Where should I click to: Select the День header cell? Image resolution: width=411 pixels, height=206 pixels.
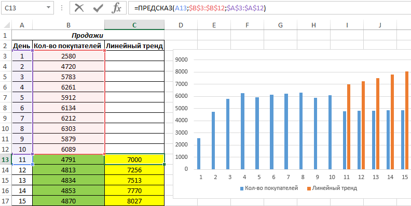[x=22, y=46]
